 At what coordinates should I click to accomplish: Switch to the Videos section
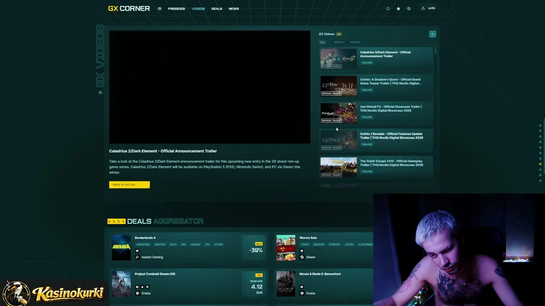[198, 8]
